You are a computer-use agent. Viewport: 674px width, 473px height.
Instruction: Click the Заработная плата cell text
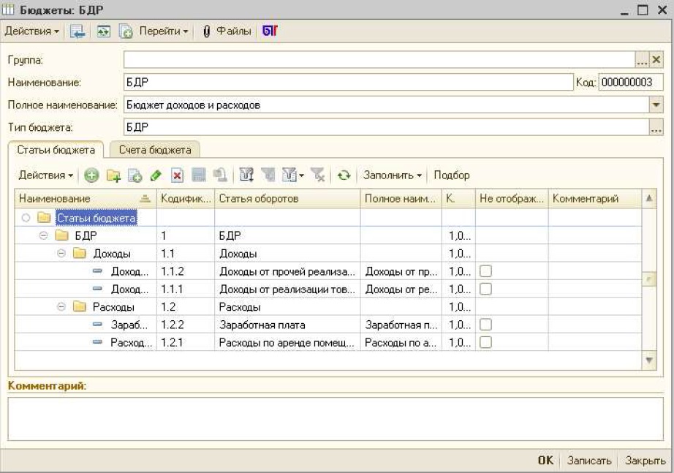262,325
